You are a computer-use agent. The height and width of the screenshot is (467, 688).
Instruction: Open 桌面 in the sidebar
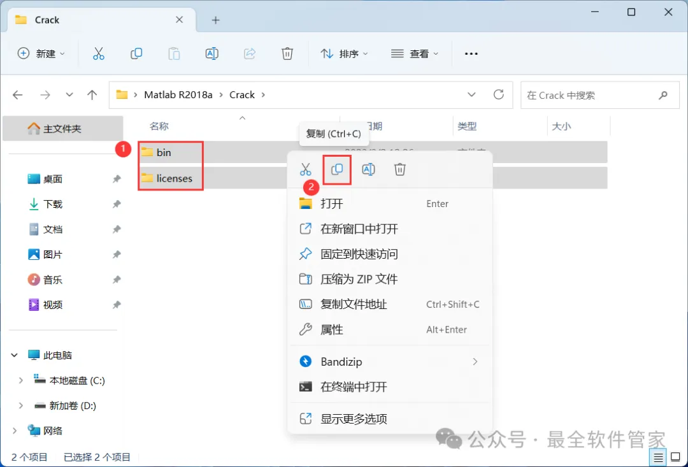tap(53, 179)
